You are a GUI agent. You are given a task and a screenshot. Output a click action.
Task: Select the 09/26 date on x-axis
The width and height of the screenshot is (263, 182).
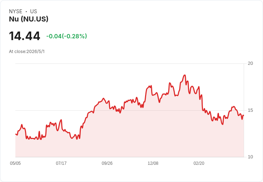pyautogui.click(x=107, y=163)
